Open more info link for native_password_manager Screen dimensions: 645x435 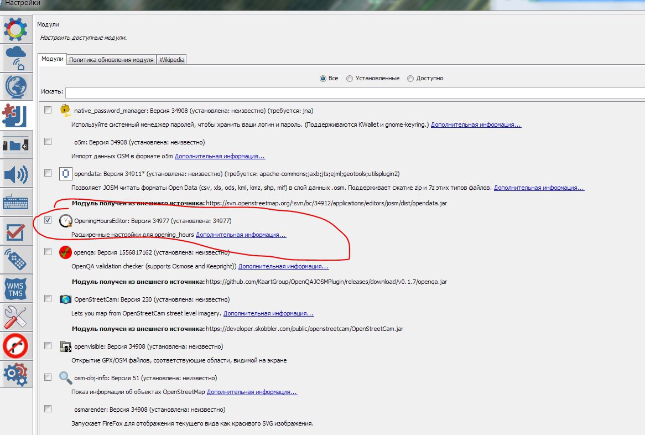tap(476, 125)
